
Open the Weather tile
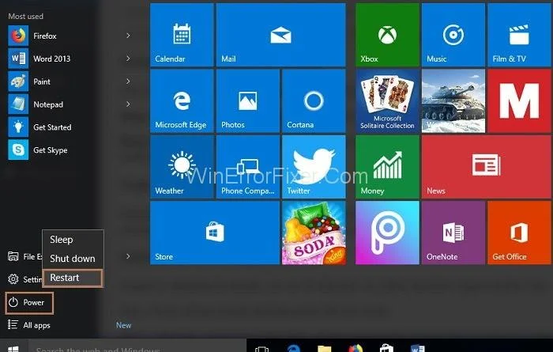pyautogui.click(x=182, y=167)
